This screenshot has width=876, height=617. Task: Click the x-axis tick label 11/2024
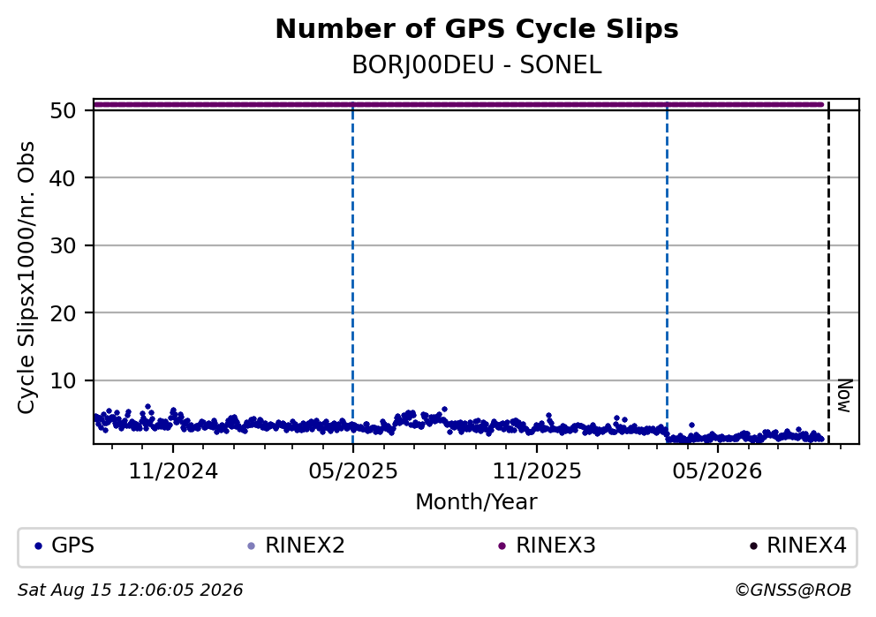pos(173,471)
